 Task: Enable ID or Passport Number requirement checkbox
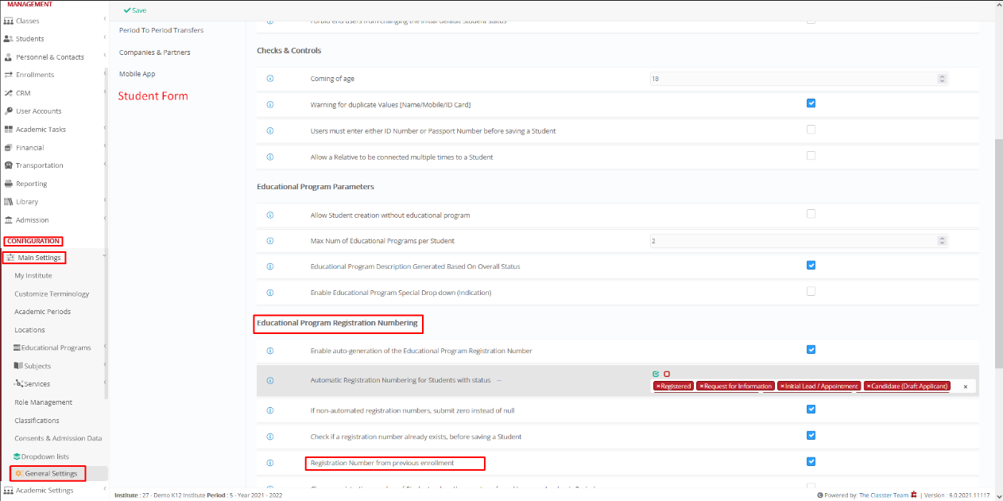pyautogui.click(x=811, y=129)
